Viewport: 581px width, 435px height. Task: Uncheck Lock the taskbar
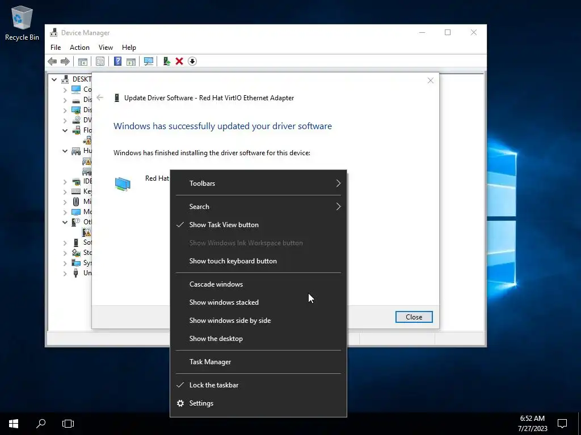tap(258, 385)
